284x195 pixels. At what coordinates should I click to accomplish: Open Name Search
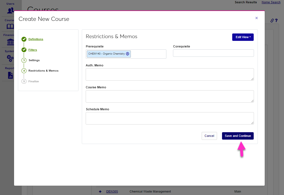click(271, 2)
